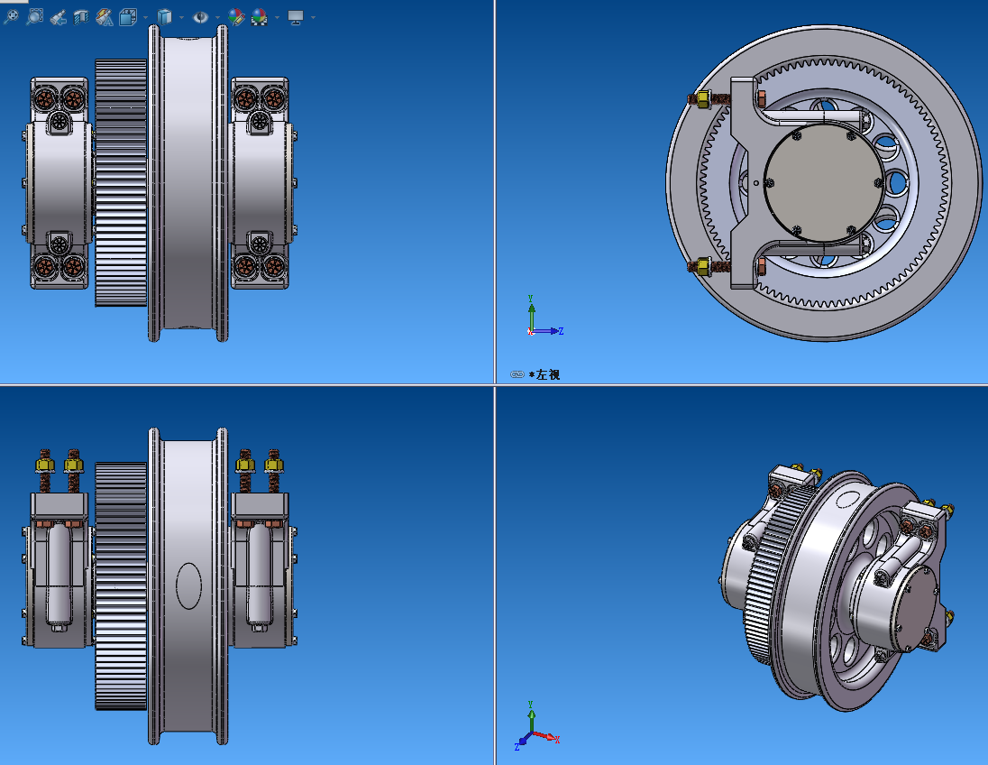Image resolution: width=988 pixels, height=765 pixels.
Task: Select the Zoom to Area tool
Action: (x=34, y=17)
